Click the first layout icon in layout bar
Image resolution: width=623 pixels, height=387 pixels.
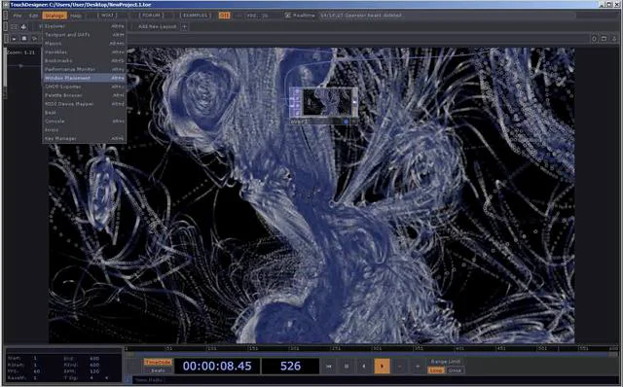click(14, 26)
